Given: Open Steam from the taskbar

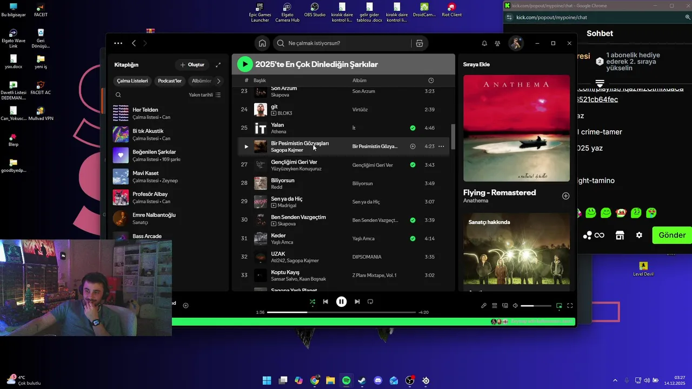Looking at the screenshot, I should 362,380.
